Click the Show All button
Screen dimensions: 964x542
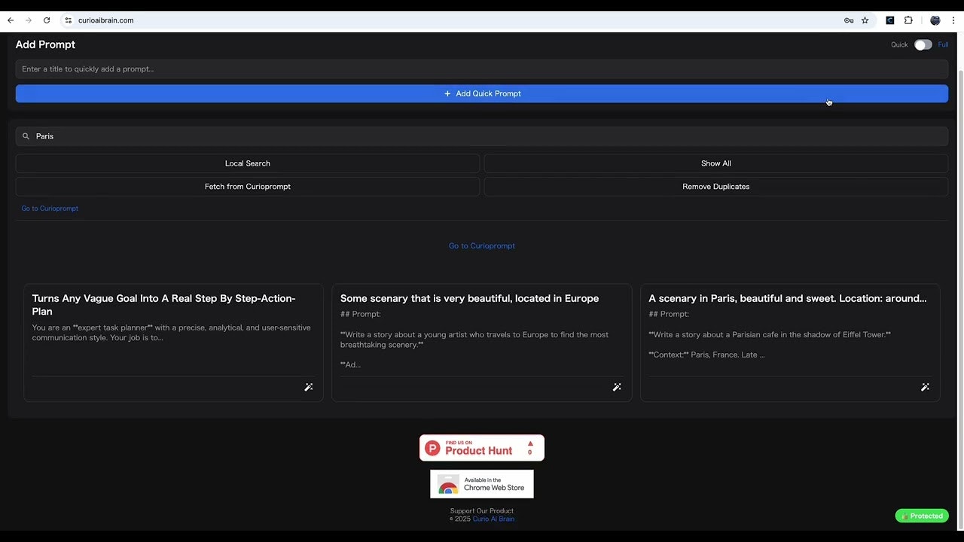tap(716, 163)
